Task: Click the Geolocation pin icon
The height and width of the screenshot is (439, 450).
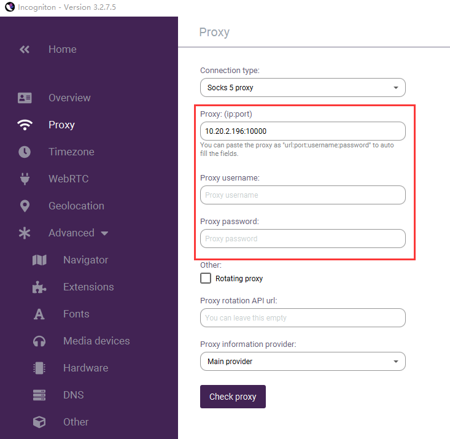Action: (25, 206)
